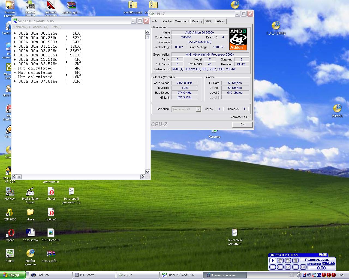Screen dimensions: 349x279
Task: Click the 1M result line 13.218s
Action: (48, 59)
